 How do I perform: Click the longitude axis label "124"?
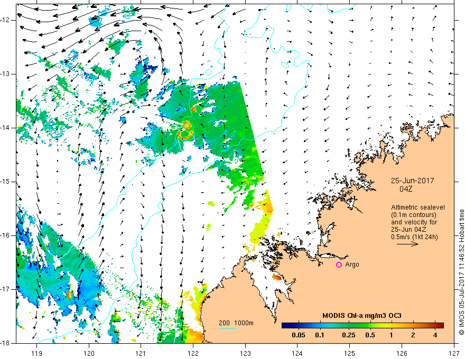coord(297,353)
